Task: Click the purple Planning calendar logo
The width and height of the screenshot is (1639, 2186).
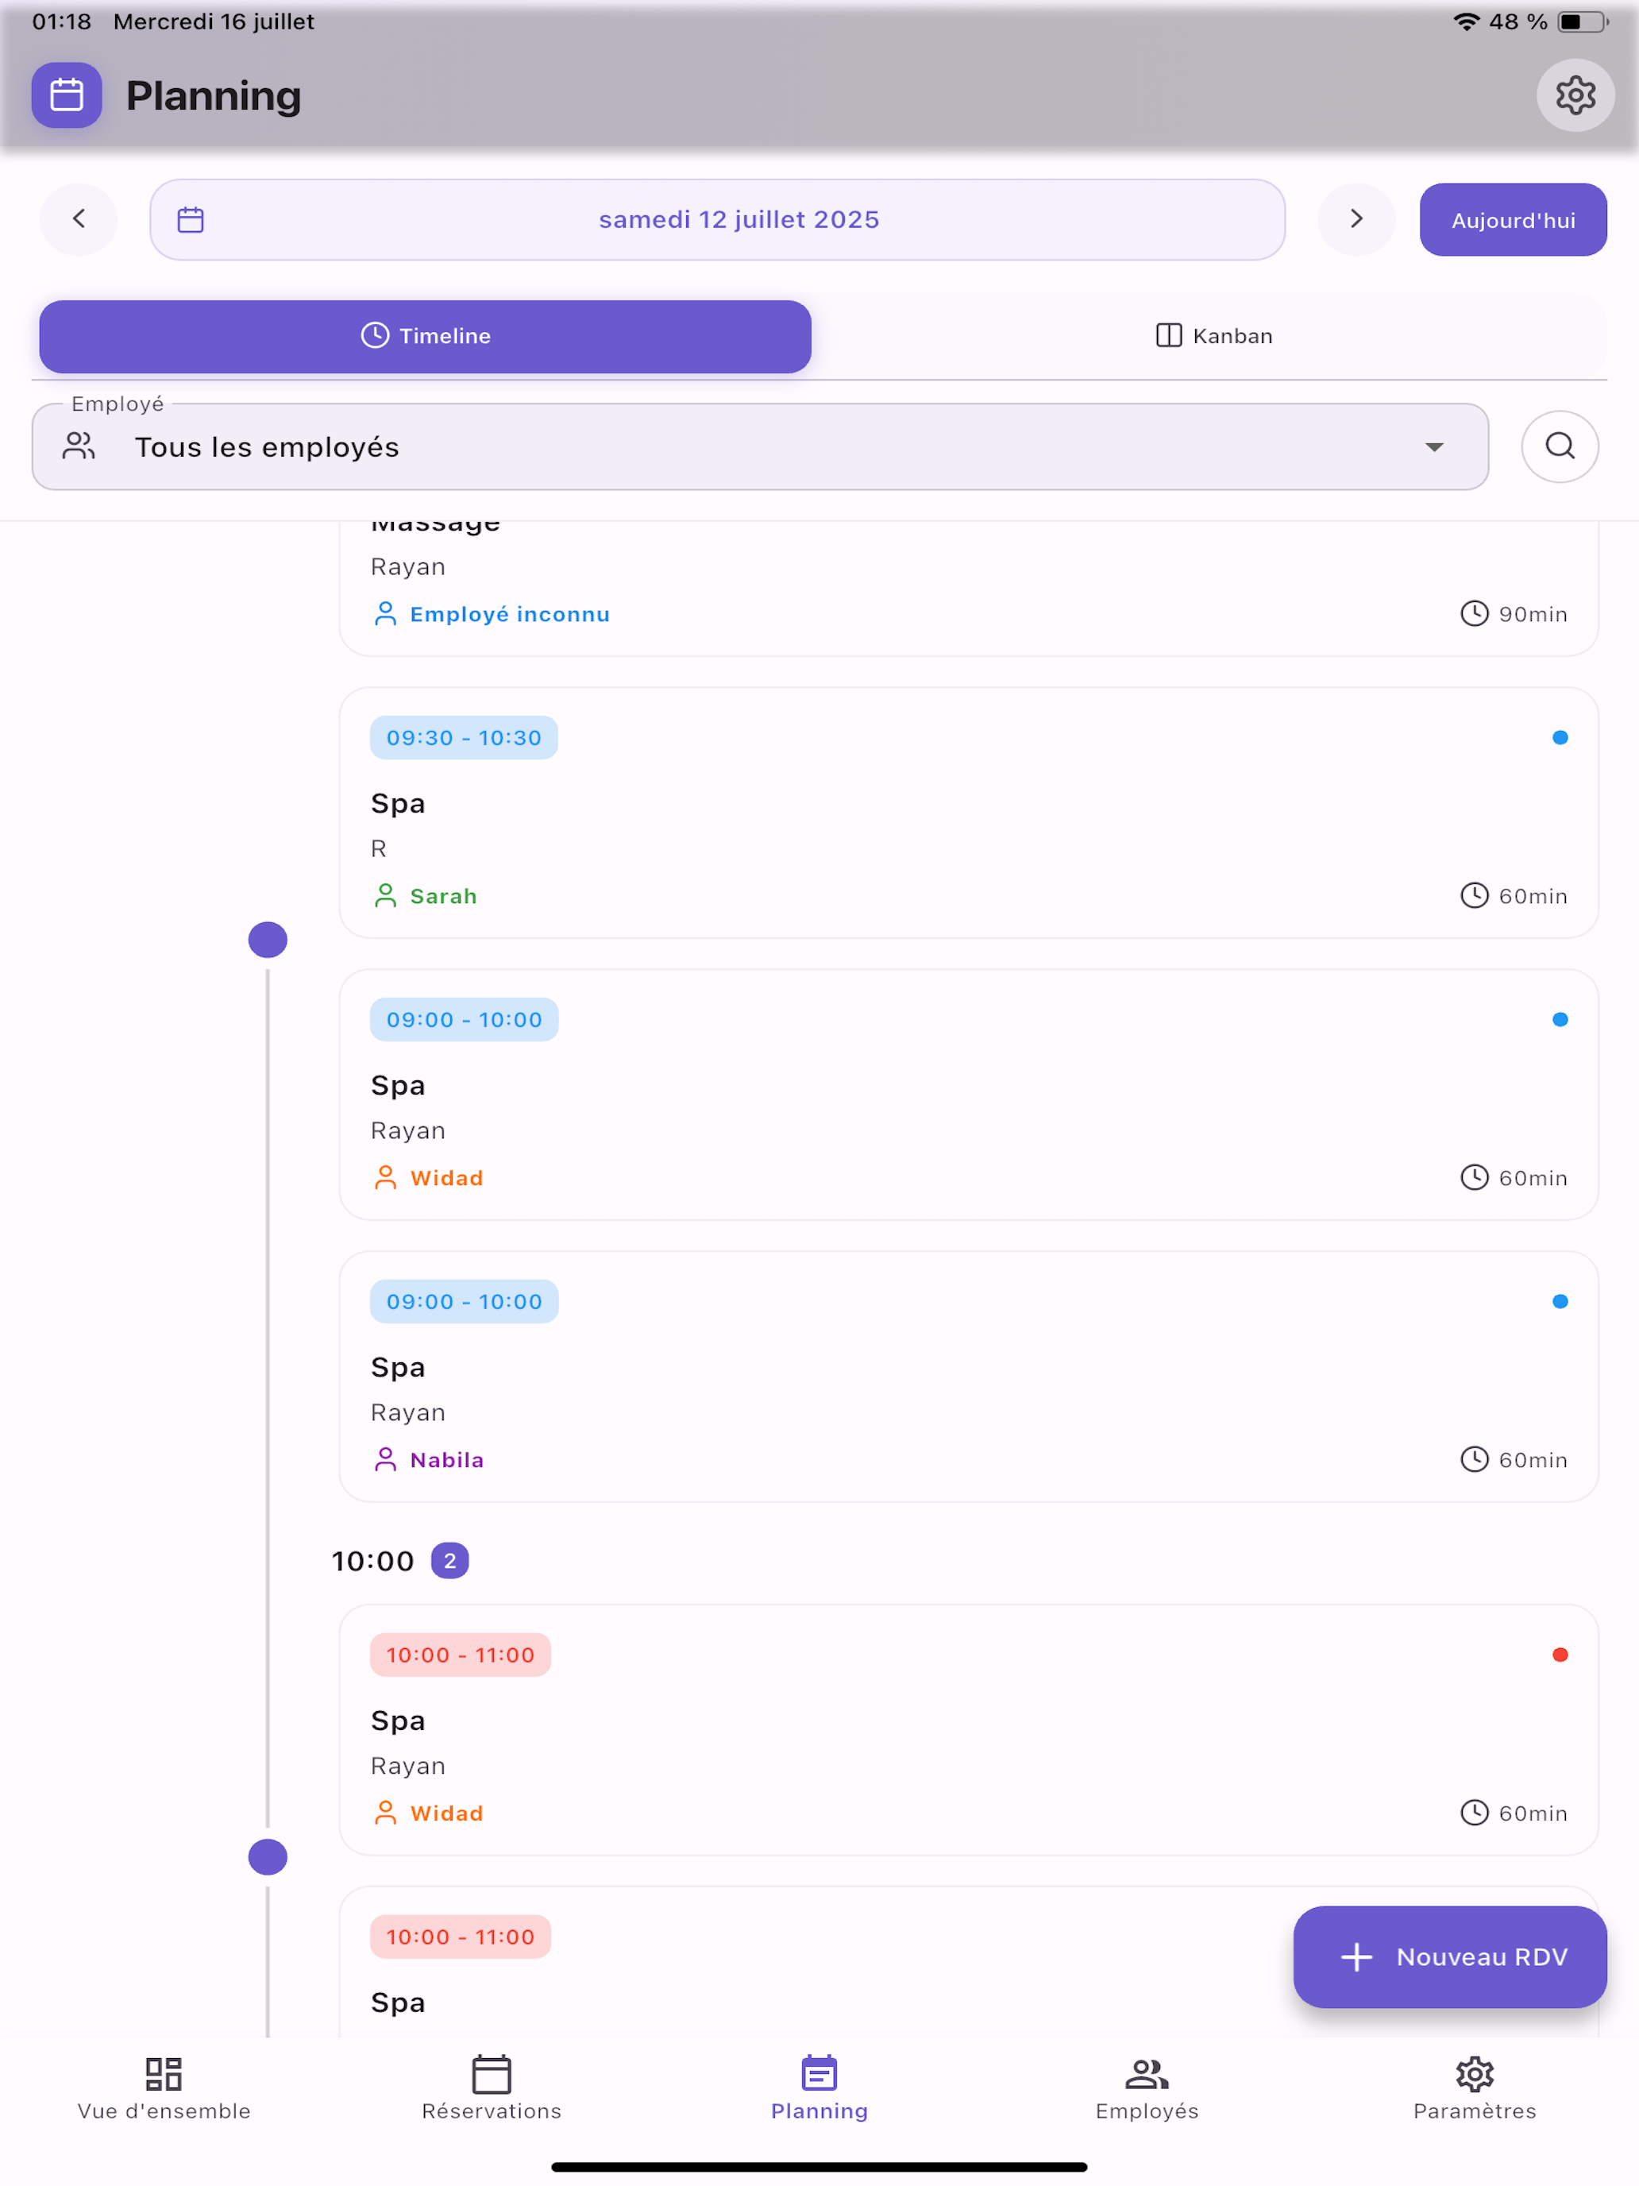Action: coord(66,96)
